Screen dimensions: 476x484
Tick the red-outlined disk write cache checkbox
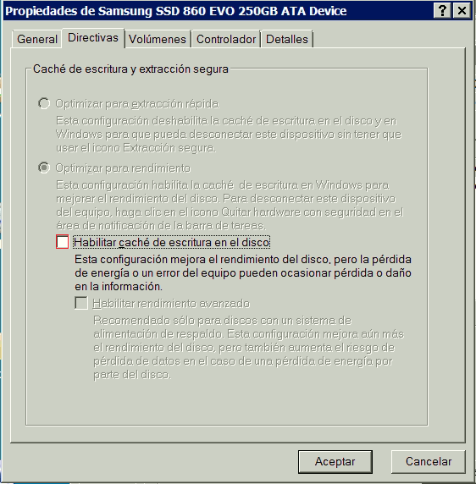click(63, 242)
